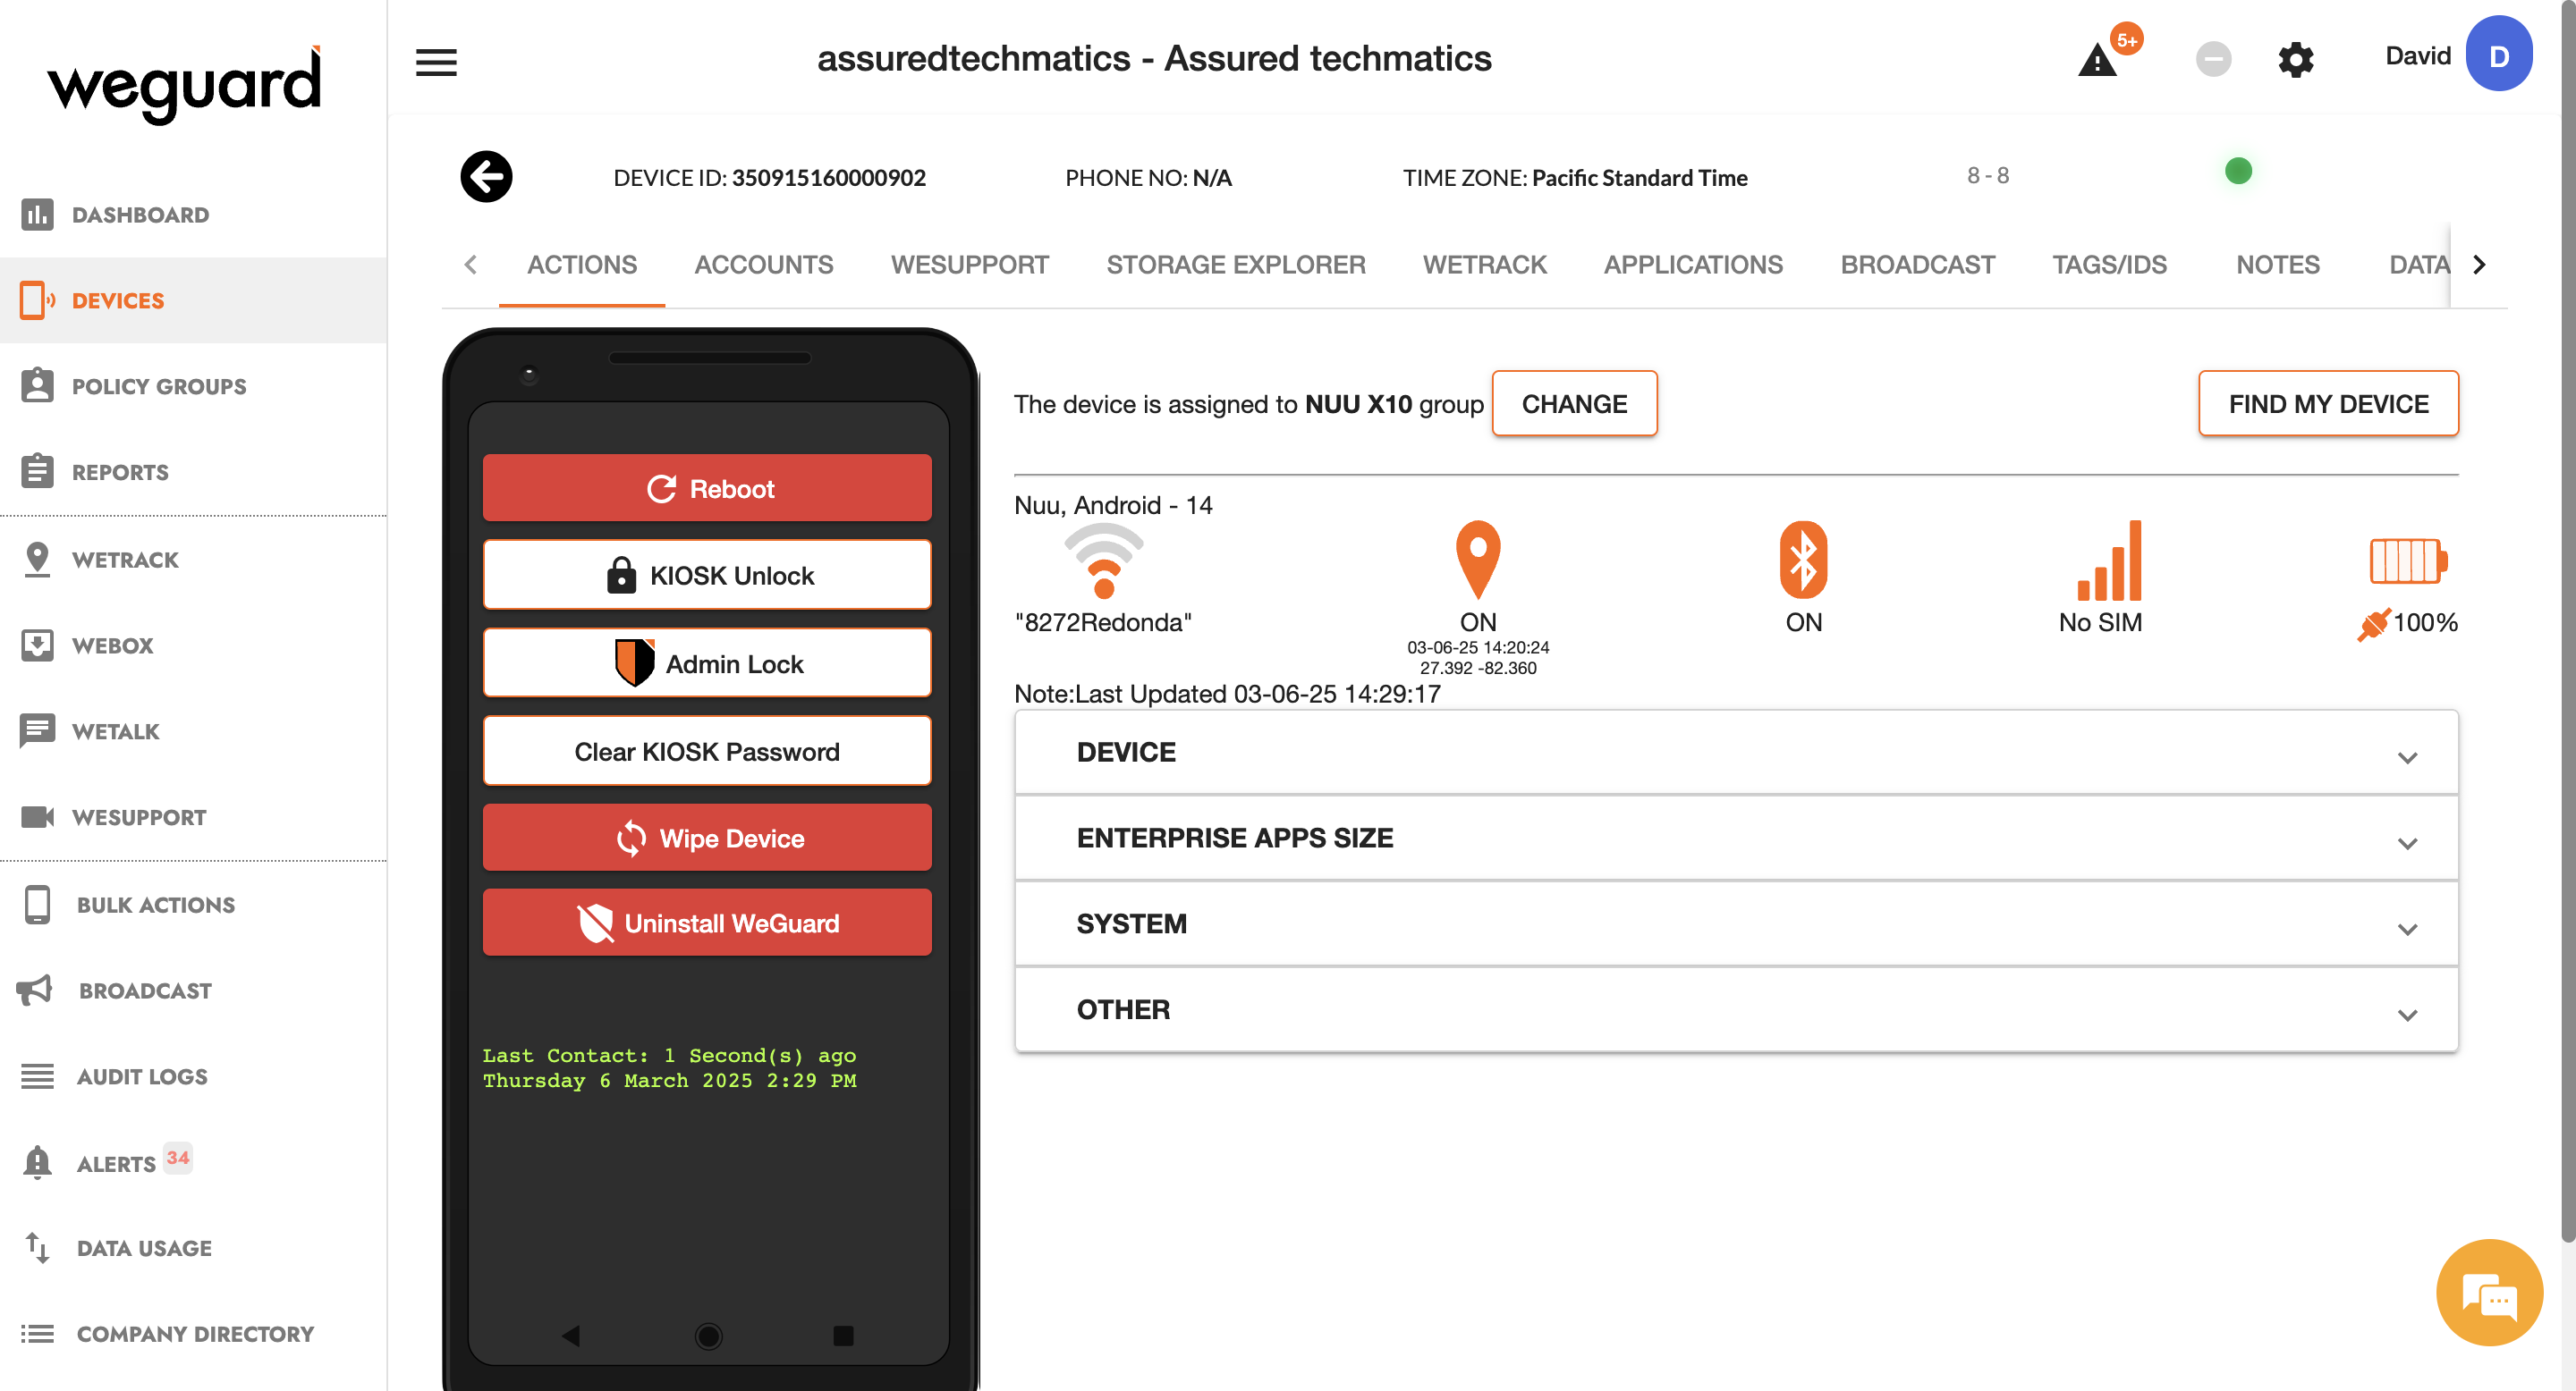Switch to the WETRACK tab
The width and height of the screenshot is (2576, 1391).
(1484, 265)
